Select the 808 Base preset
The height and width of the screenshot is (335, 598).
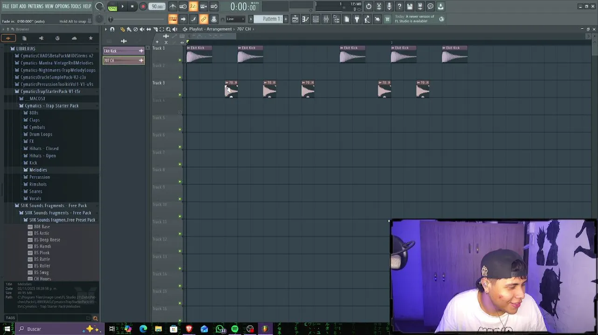[x=42, y=227]
